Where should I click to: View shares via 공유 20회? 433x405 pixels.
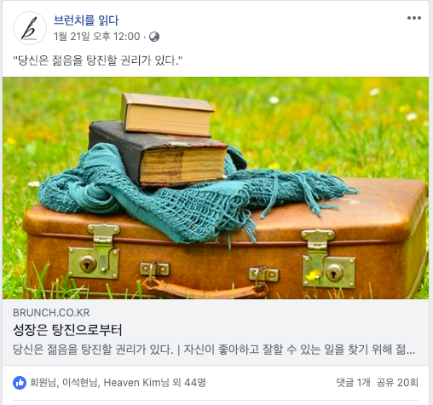(397, 383)
